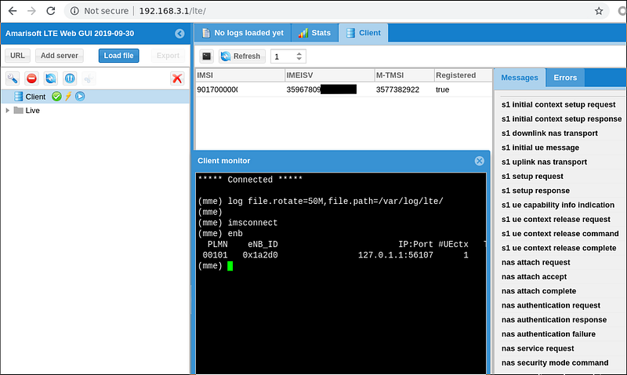
Task: Select nas authentication request message
Action: [551, 306]
